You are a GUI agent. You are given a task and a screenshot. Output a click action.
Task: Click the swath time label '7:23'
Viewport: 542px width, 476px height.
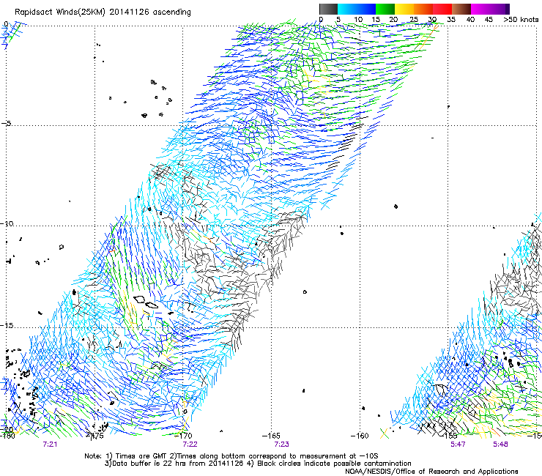coord(281,445)
